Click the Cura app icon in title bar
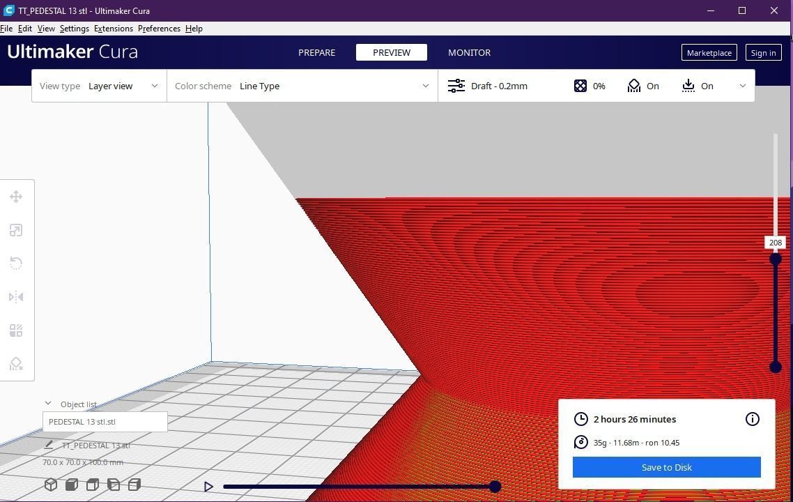The image size is (793, 502). pyautogui.click(x=8, y=10)
